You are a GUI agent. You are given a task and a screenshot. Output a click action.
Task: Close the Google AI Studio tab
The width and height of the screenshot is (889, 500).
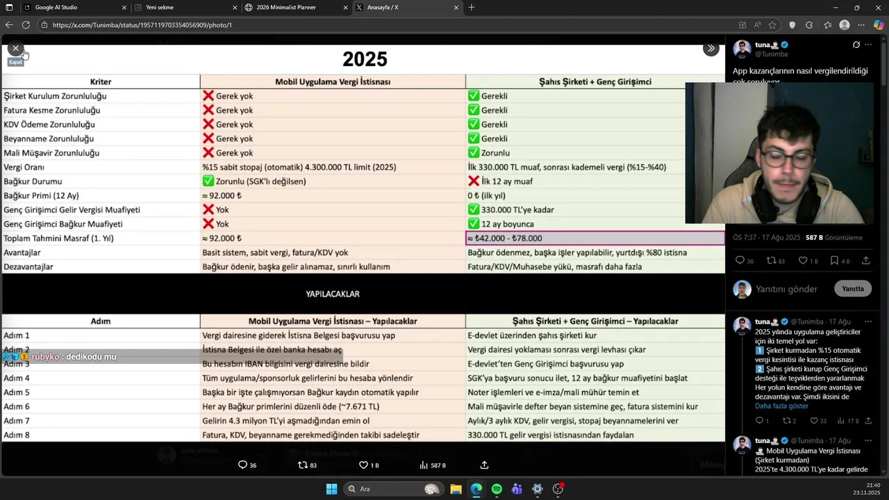124,8
